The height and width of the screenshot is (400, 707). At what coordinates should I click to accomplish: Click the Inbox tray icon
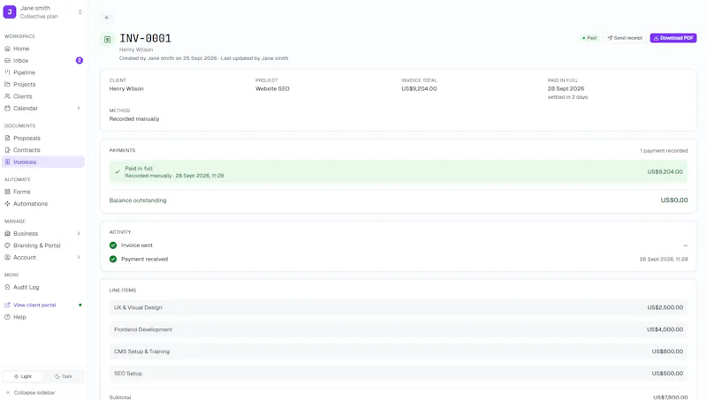pyautogui.click(x=7, y=60)
